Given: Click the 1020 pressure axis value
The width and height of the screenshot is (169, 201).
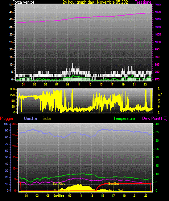Looking at the screenshot, I should pyautogui.click(x=158, y=12).
